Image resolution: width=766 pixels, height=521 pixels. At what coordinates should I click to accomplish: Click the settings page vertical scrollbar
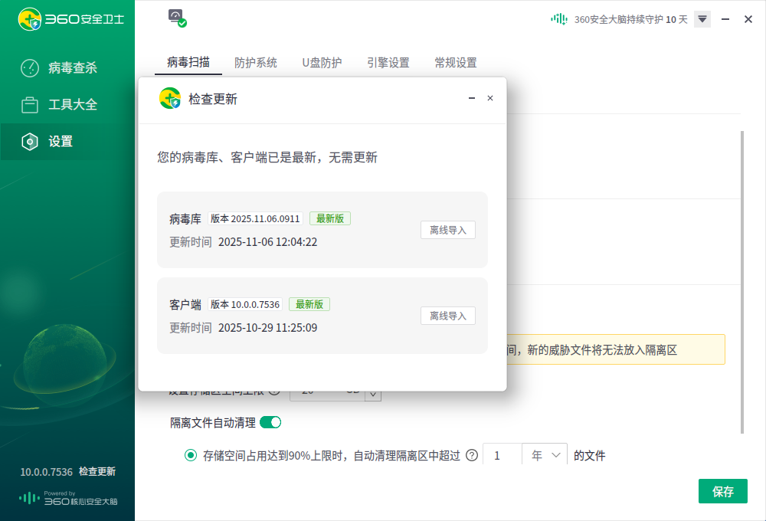742,282
